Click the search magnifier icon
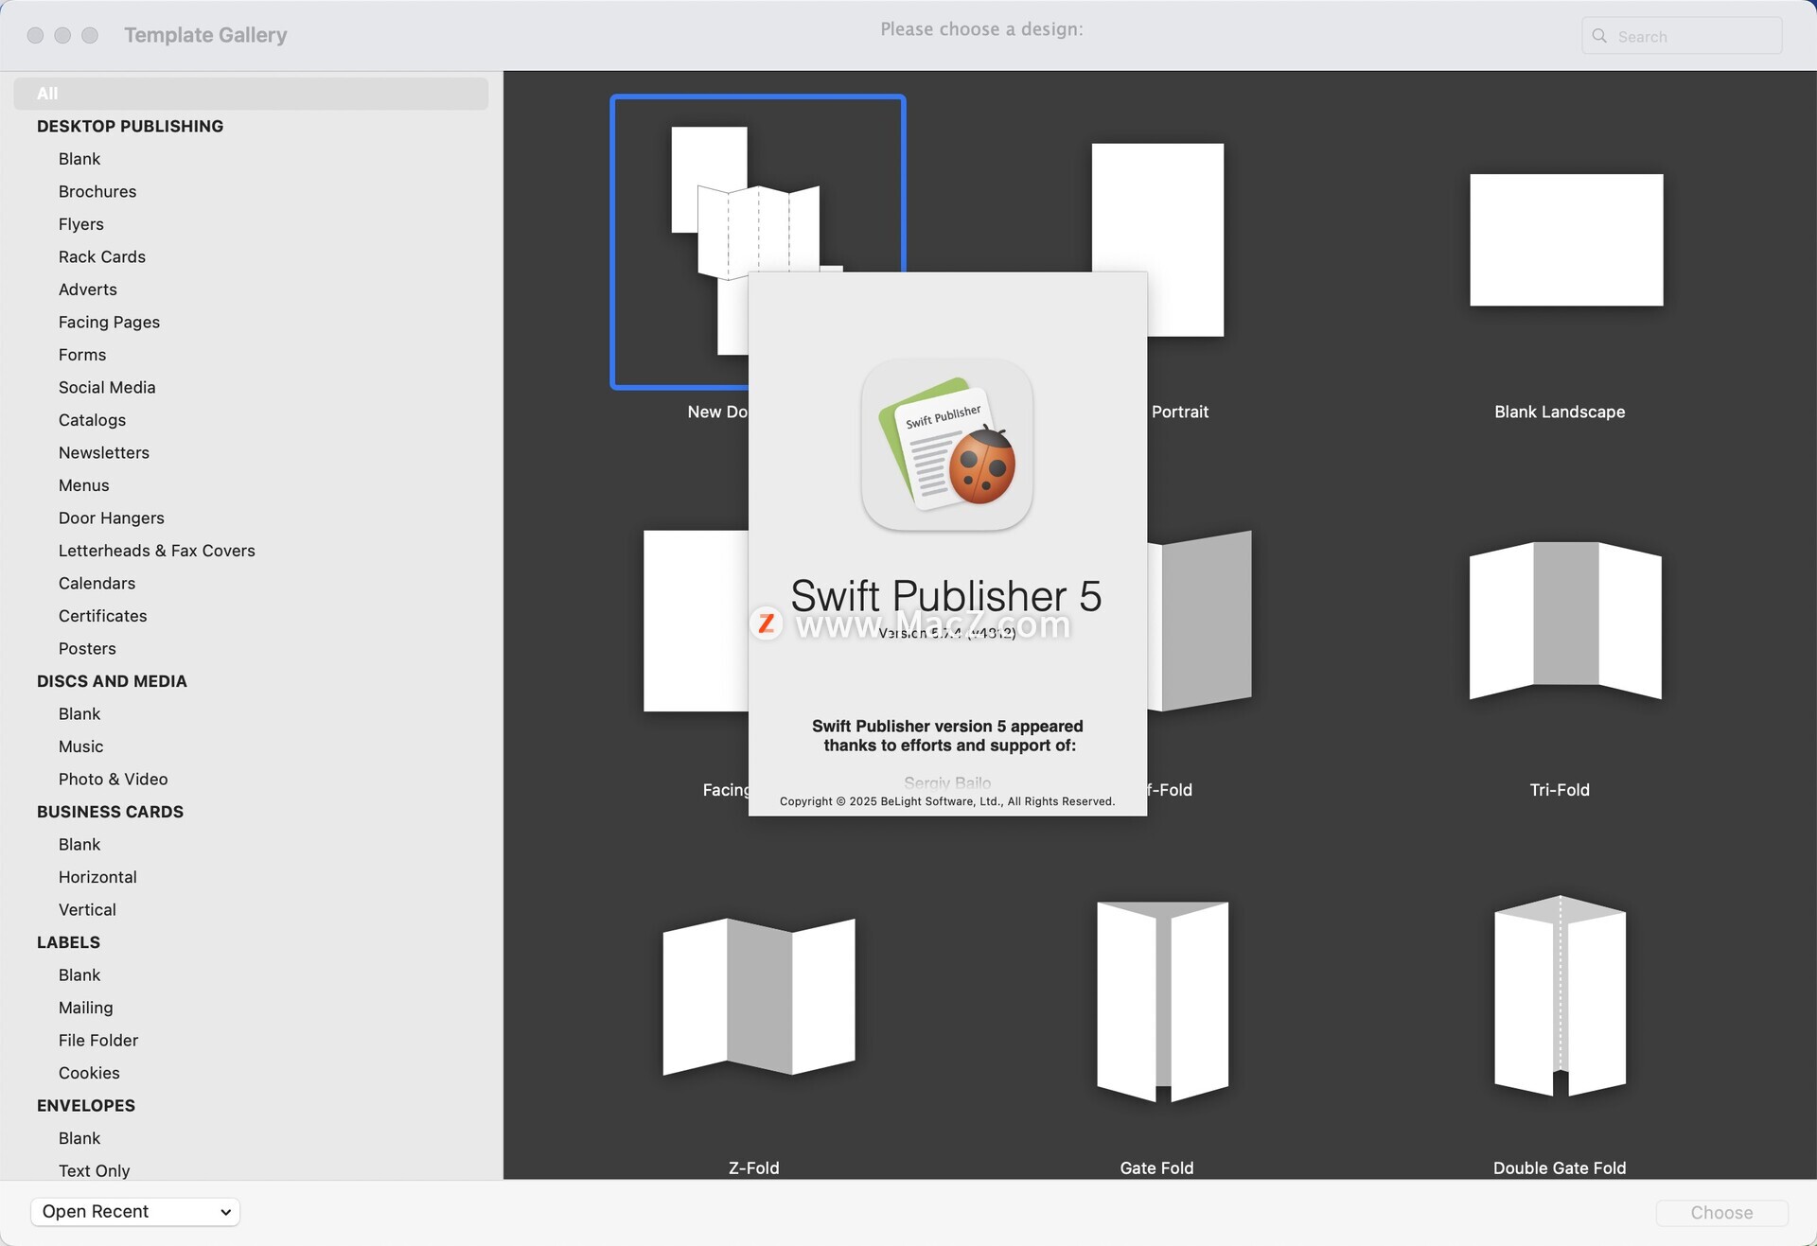The image size is (1817, 1246). pyautogui.click(x=1599, y=36)
